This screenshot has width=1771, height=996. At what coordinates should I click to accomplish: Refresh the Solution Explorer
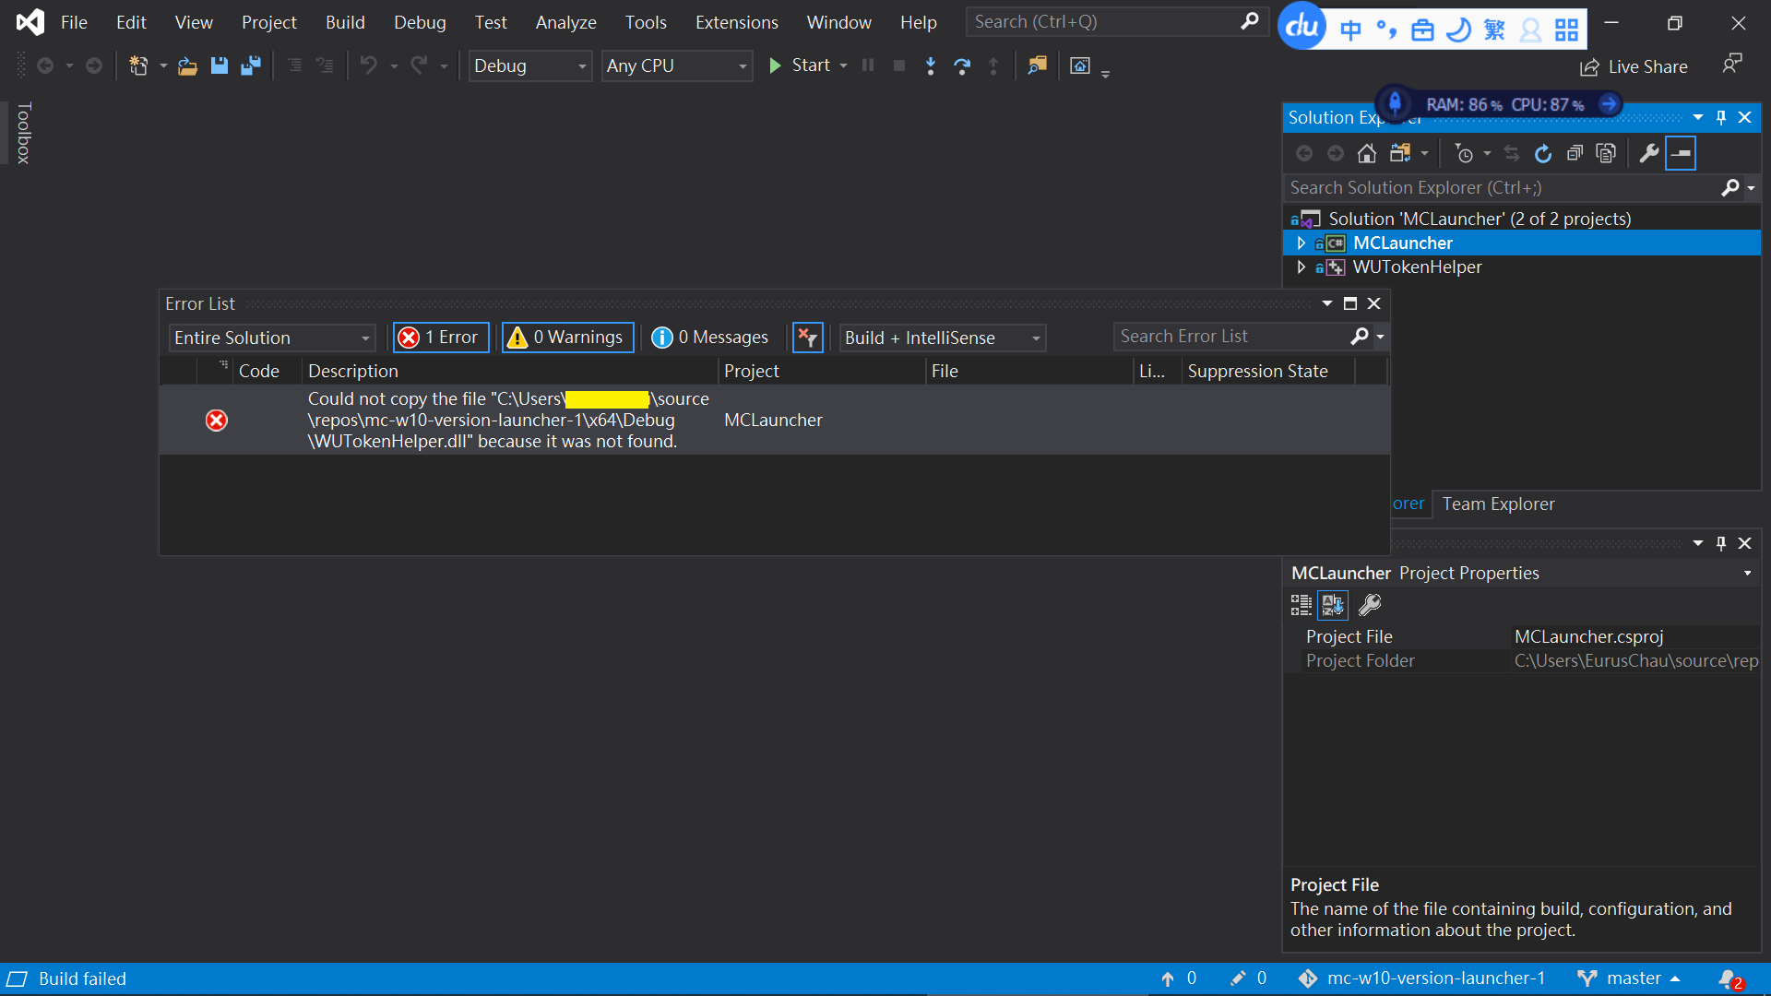[x=1542, y=153]
